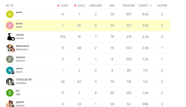Click elven's pink E avatar
The image size is (186, 107).
pyautogui.click(x=10, y=26)
